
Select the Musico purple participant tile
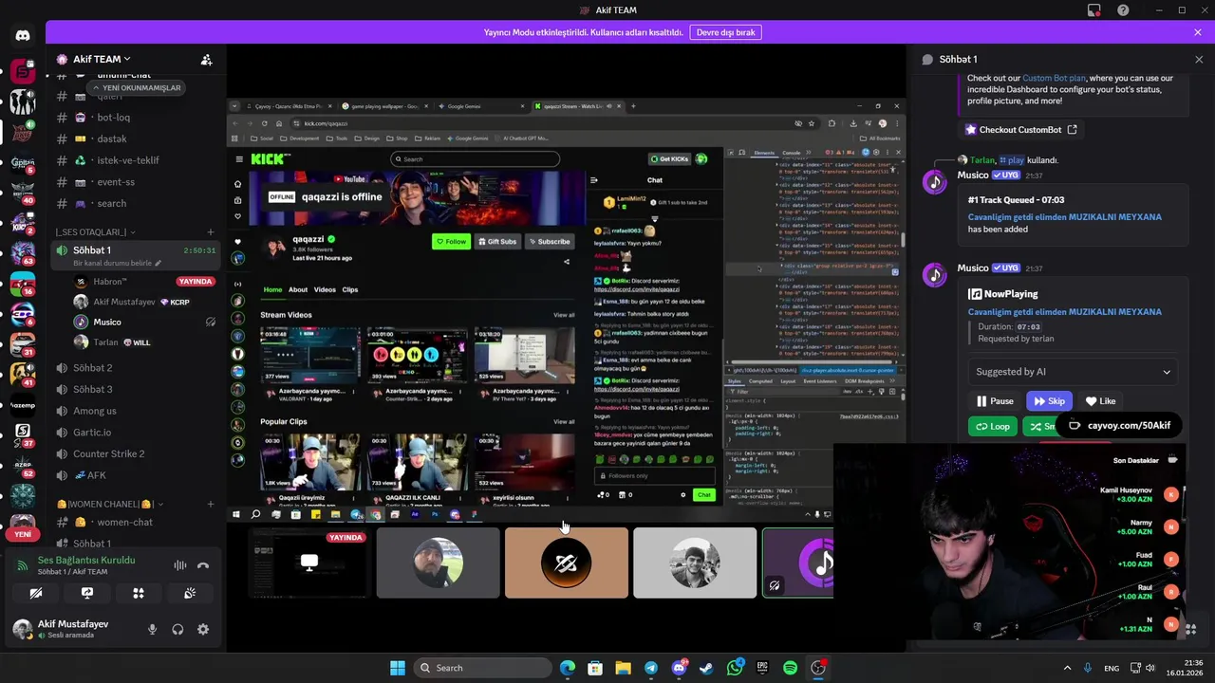click(x=798, y=563)
